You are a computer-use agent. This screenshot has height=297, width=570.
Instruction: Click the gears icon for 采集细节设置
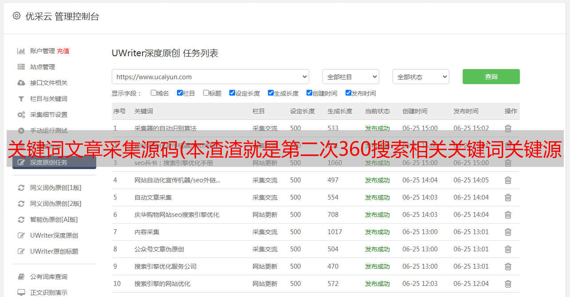point(21,115)
